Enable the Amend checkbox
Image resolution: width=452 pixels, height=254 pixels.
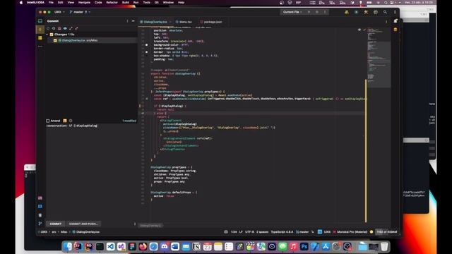pyautogui.click(x=48, y=121)
